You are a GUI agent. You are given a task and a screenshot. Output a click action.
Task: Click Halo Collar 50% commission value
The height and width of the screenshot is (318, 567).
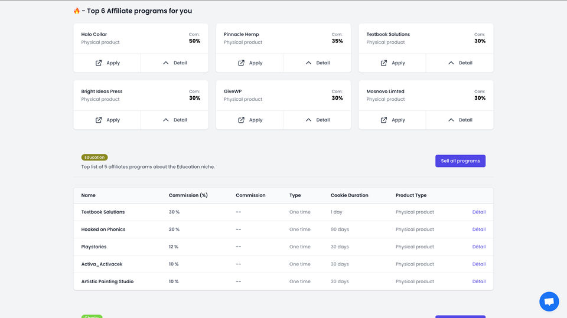194,41
